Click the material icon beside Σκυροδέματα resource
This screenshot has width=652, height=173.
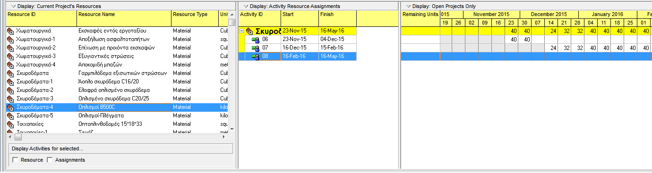pos(10,73)
